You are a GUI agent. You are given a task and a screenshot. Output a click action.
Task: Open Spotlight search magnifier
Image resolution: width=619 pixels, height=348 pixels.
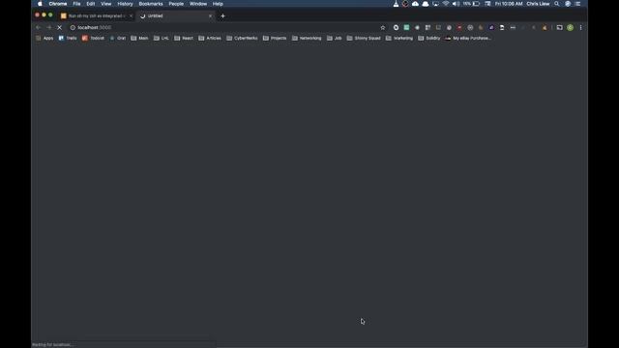click(557, 4)
